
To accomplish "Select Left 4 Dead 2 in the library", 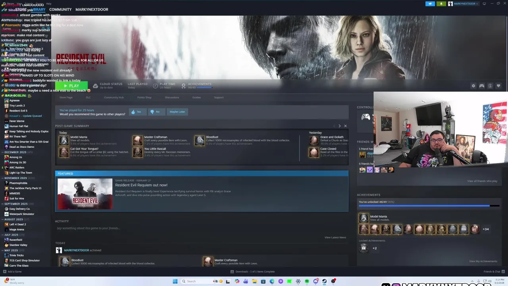I will click(17, 224).
